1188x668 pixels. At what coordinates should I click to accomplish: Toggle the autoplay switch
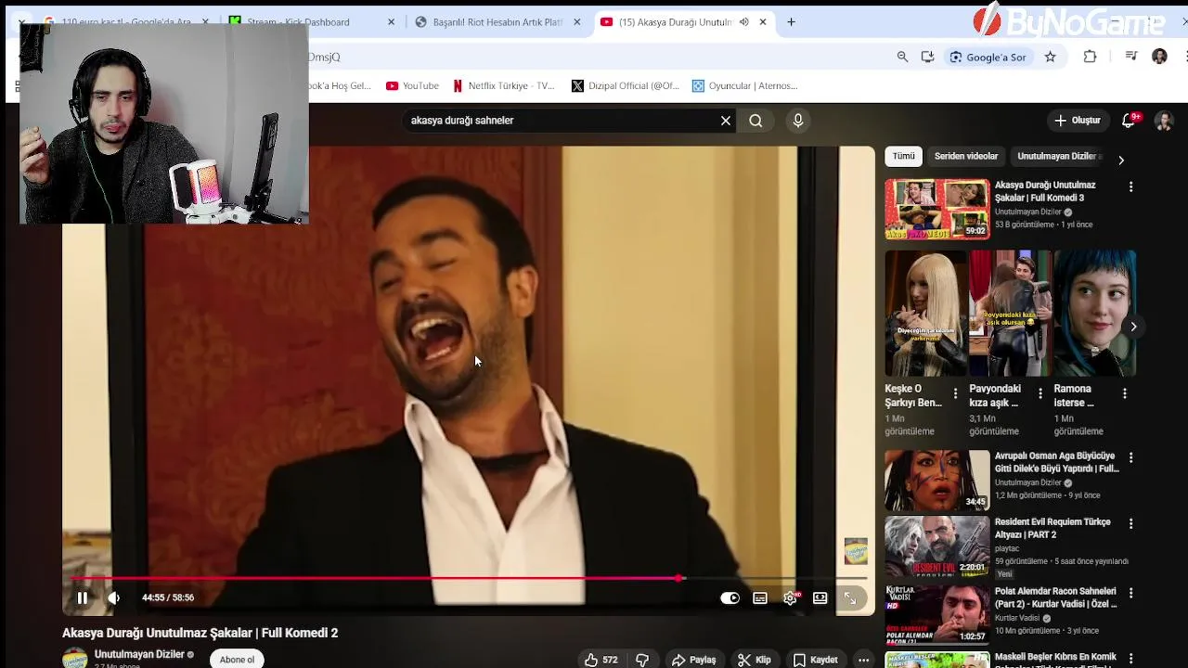(730, 598)
